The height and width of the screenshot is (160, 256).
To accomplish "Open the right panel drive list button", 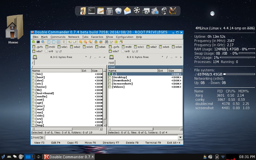I will click(x=111, y=57).
